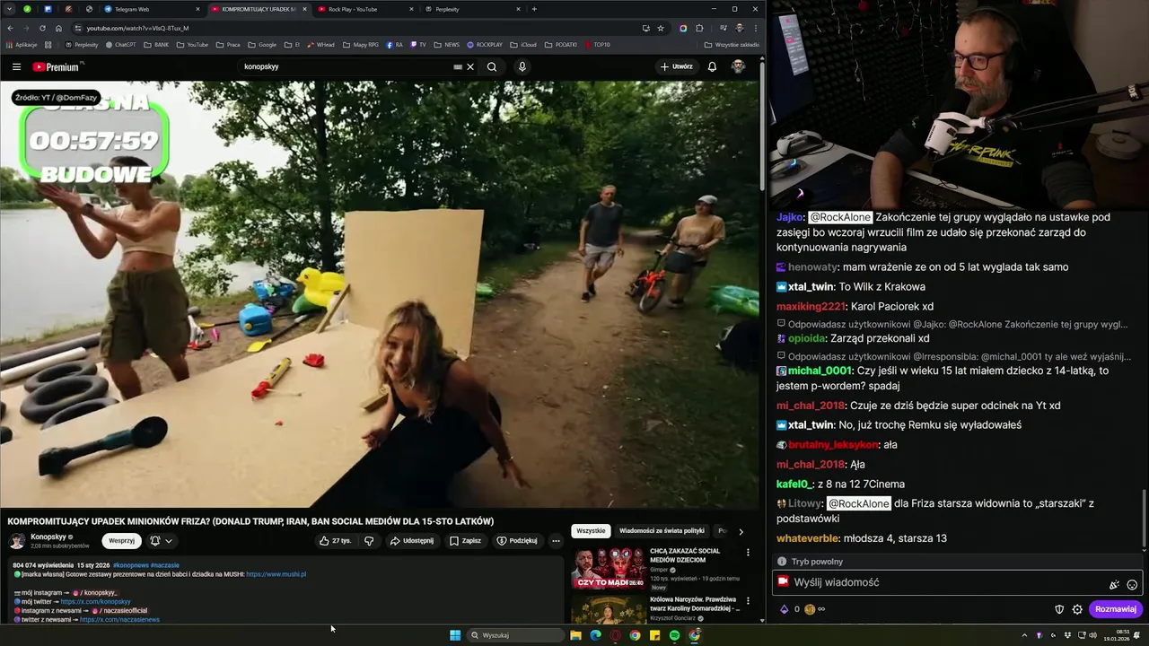The height and width of the screenshot is (646, 1149).
Task: Bookmark this page with the star icon
Action: (x=661, y=28)
